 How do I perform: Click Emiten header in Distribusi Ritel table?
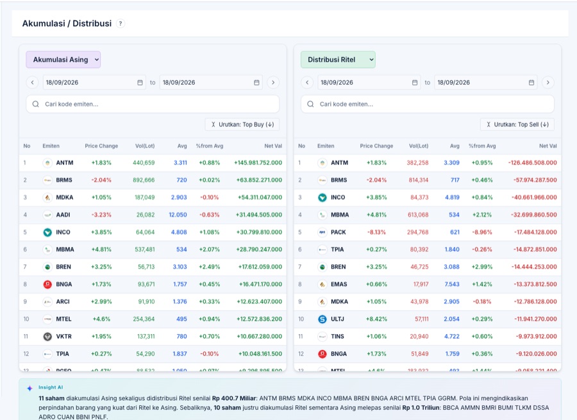pyautogui.click(x=326, y=146)
